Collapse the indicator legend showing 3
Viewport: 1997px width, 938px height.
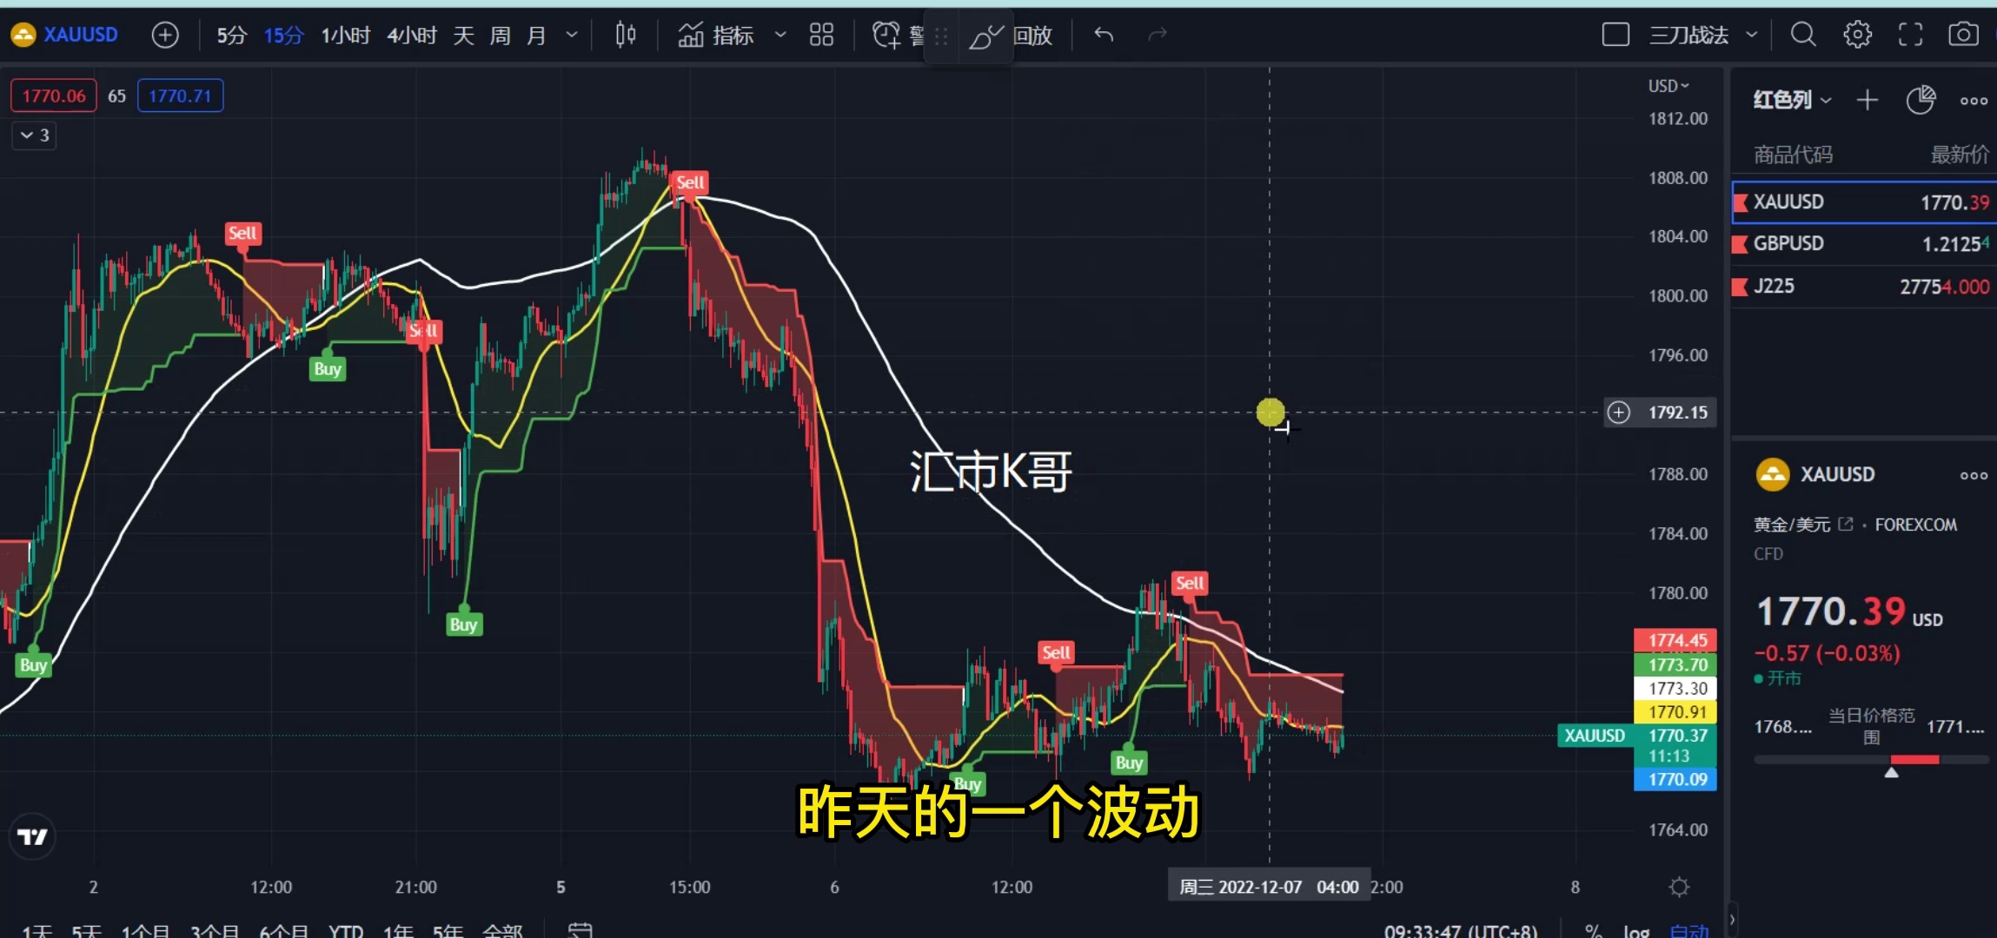[35, 135]
